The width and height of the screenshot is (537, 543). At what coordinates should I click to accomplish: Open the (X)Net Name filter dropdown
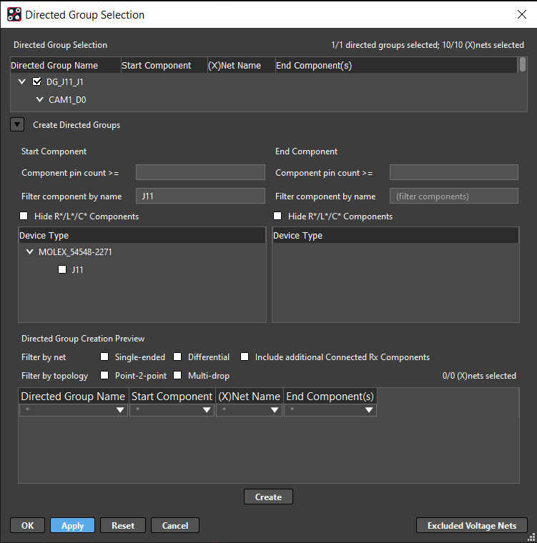coord(275,410)
